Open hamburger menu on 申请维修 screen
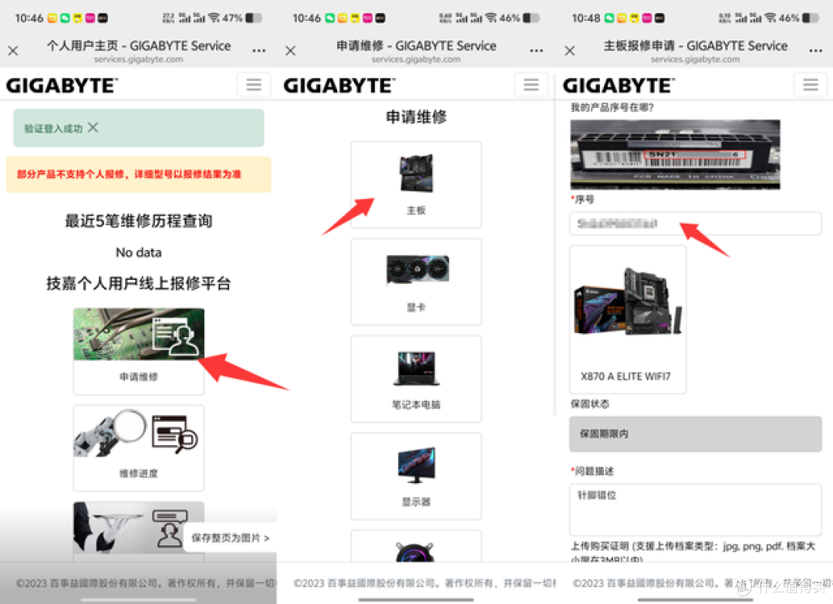 [531, 84]
